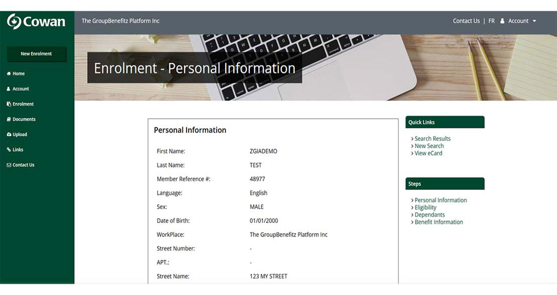Open Contact Us from the sidebar
This screenshot has width=557, height=295.
[9, 164]
